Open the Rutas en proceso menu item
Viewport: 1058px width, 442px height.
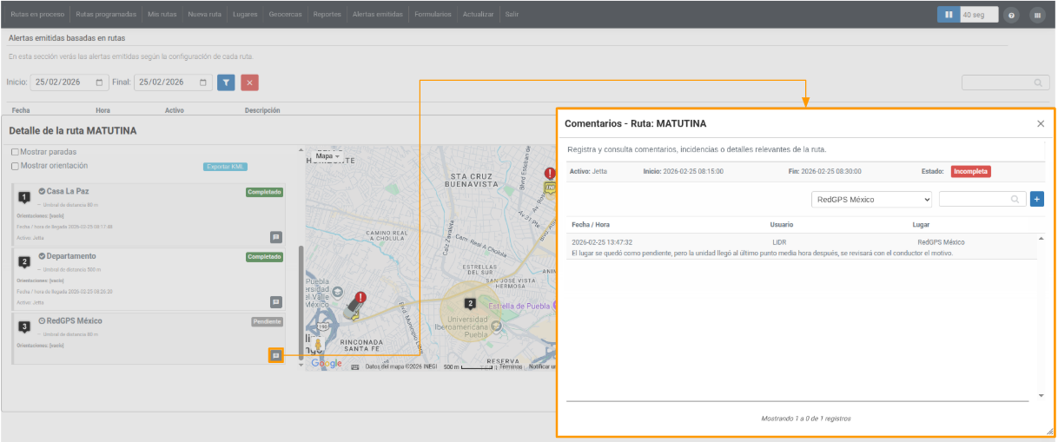37,15
